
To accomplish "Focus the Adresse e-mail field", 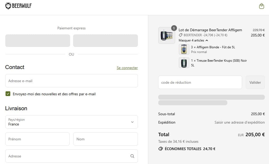I will [71, 81].
